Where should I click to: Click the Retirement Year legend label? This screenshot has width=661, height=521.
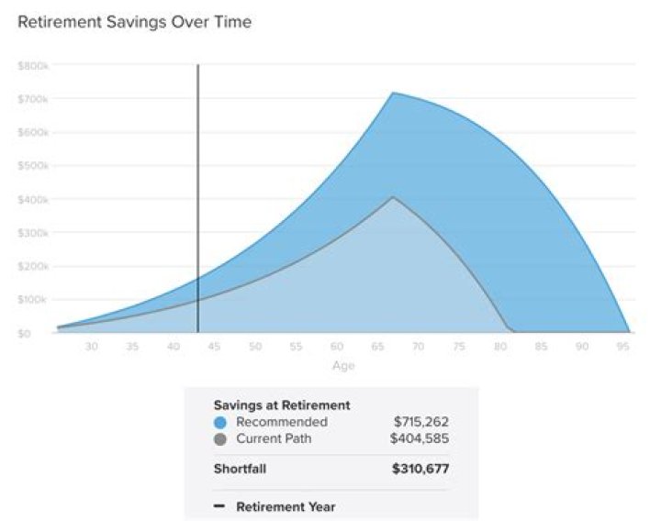point(286,506)
